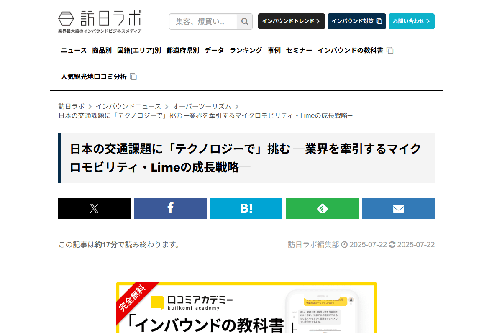Click the 完全無料 ribbon on banner

[x=132, y=298]
